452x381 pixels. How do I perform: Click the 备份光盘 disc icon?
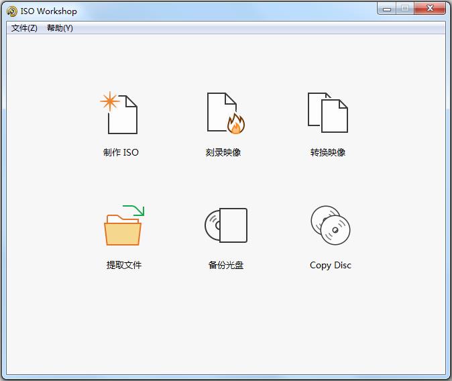click(226, 225)
